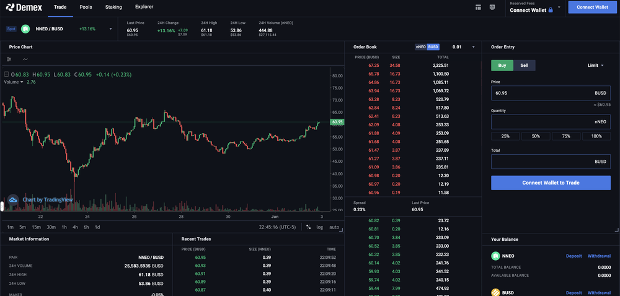Set chart interval to 4h

[75, 227]
